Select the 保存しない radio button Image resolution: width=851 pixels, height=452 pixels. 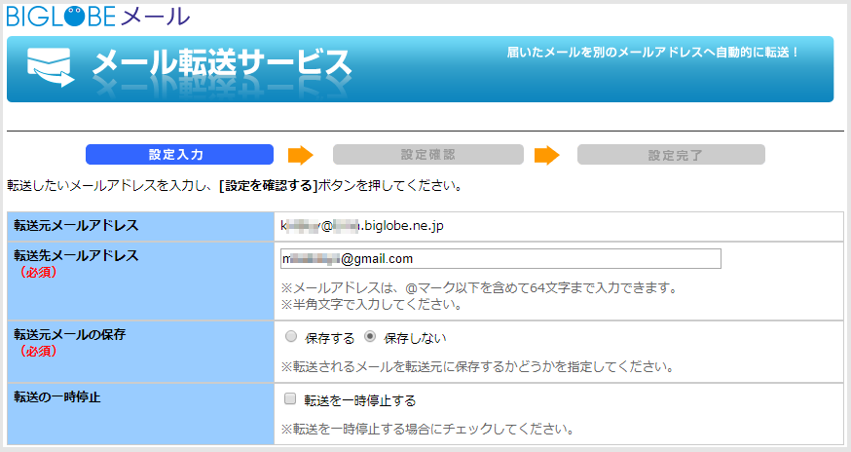[370, 337]
